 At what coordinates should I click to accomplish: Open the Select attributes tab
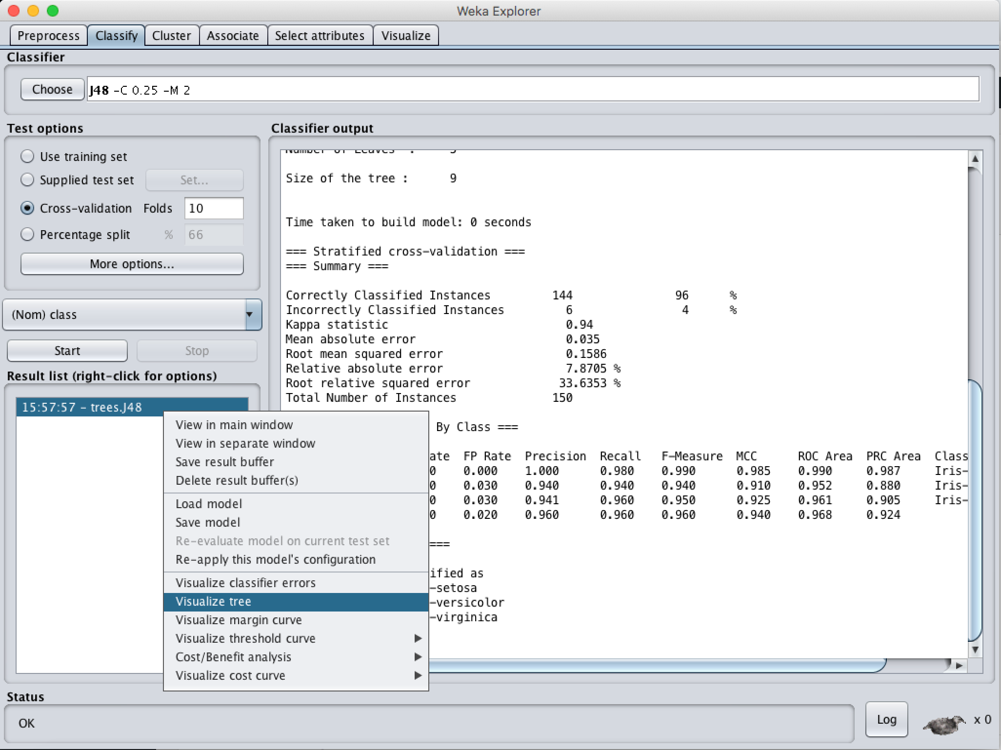(320, 36)
